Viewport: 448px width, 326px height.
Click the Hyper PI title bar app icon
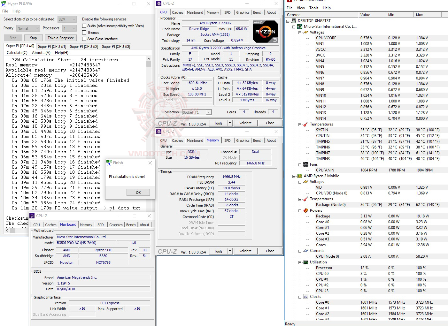point(4,4)
